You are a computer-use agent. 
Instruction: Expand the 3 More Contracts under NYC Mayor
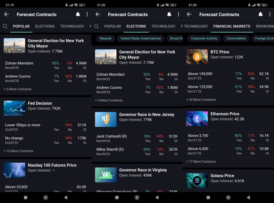pyautogui.click(x=17, y=89)
